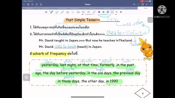Switch to the active Tense tab

(x=145, y=8)
